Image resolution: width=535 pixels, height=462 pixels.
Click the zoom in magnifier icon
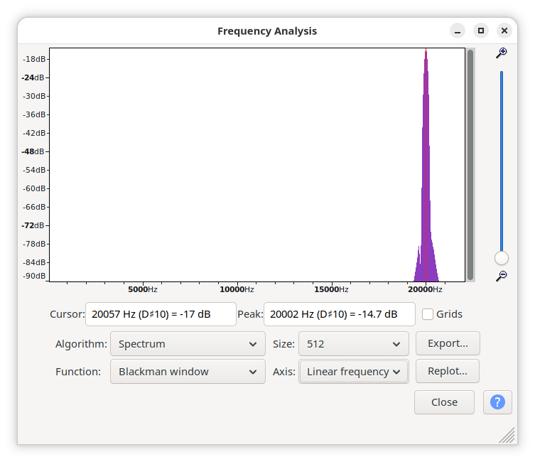[x=502, y=53]
